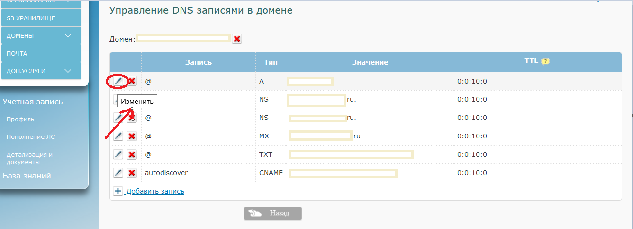Screen dimensions: 633x229
Task: Expand the ДОП.УСЛУГИ menu chevron
Action: pyautogui.click(x=68, y=71)
